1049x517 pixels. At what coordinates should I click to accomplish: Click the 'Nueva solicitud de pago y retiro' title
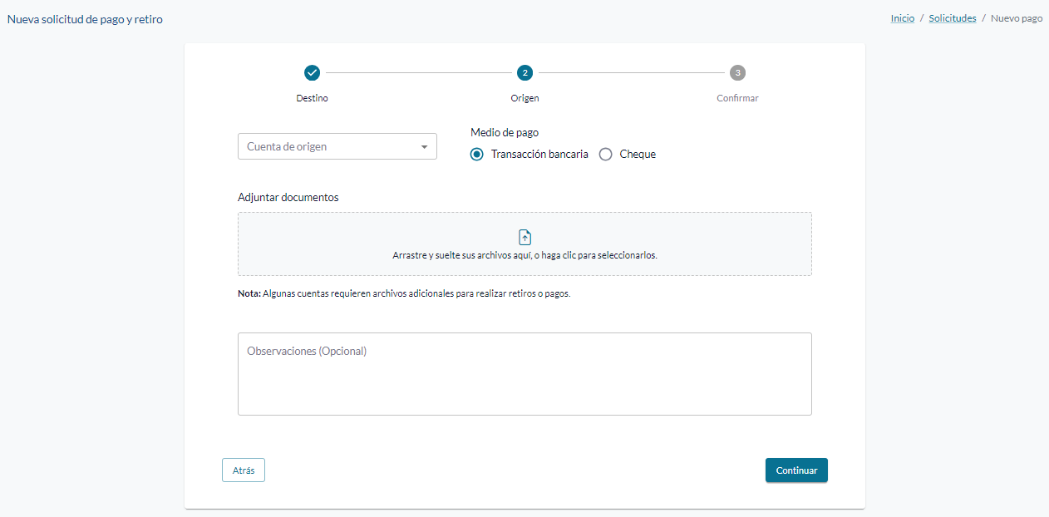click(85, 18)
